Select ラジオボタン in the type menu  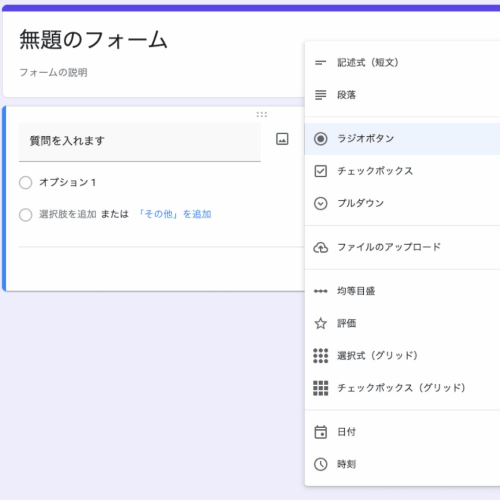(402, 139)
